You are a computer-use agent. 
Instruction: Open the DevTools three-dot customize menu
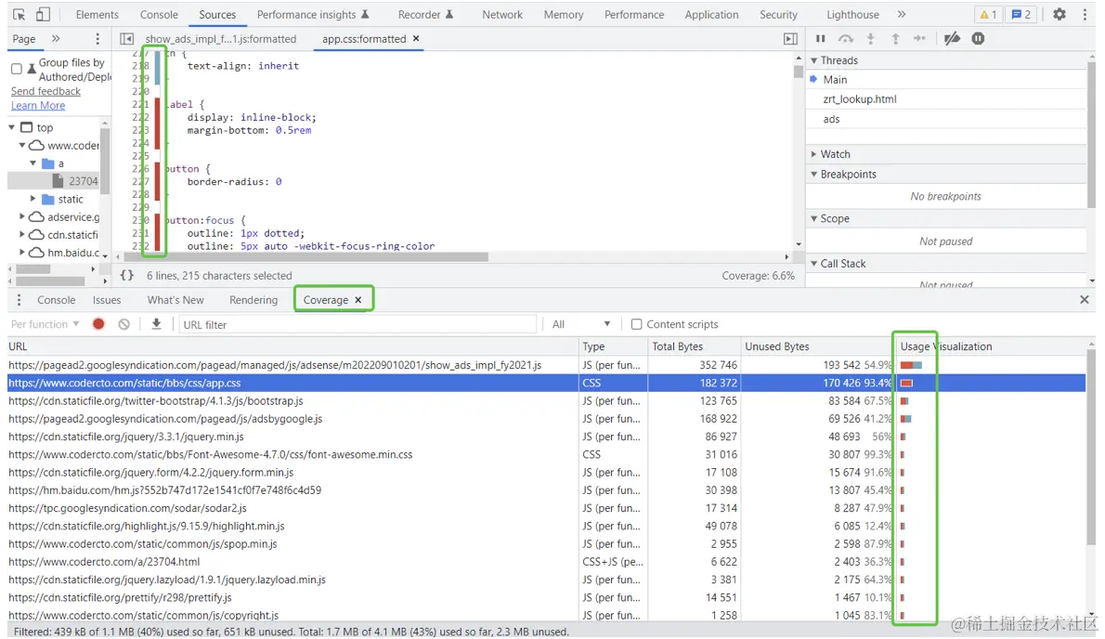[x=1085, y=14]
